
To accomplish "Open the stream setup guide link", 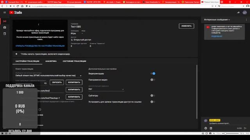I will (x=40, y=46).
